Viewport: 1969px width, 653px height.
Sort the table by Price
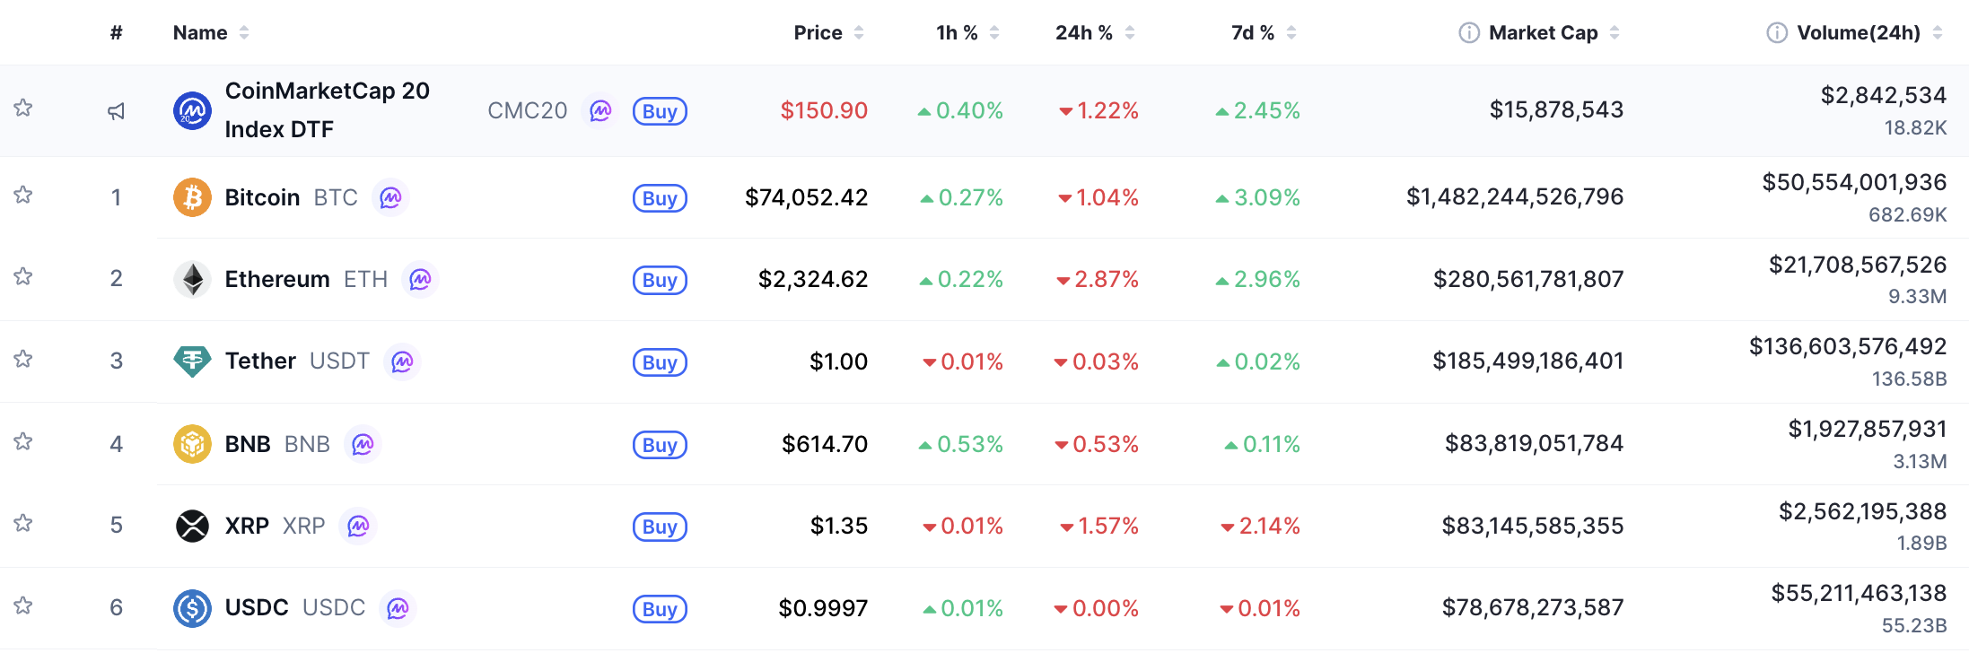[x=817, y=32]
